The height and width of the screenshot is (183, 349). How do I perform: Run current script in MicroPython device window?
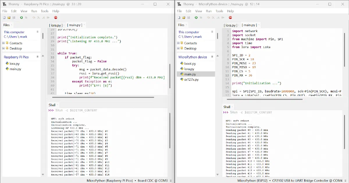(196, 18)
